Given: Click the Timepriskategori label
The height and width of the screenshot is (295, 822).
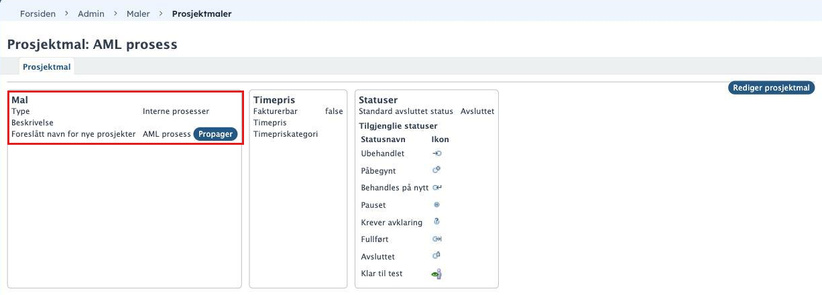Looking at the screenshot, I should pyautogui.click(x=286, y=134).
